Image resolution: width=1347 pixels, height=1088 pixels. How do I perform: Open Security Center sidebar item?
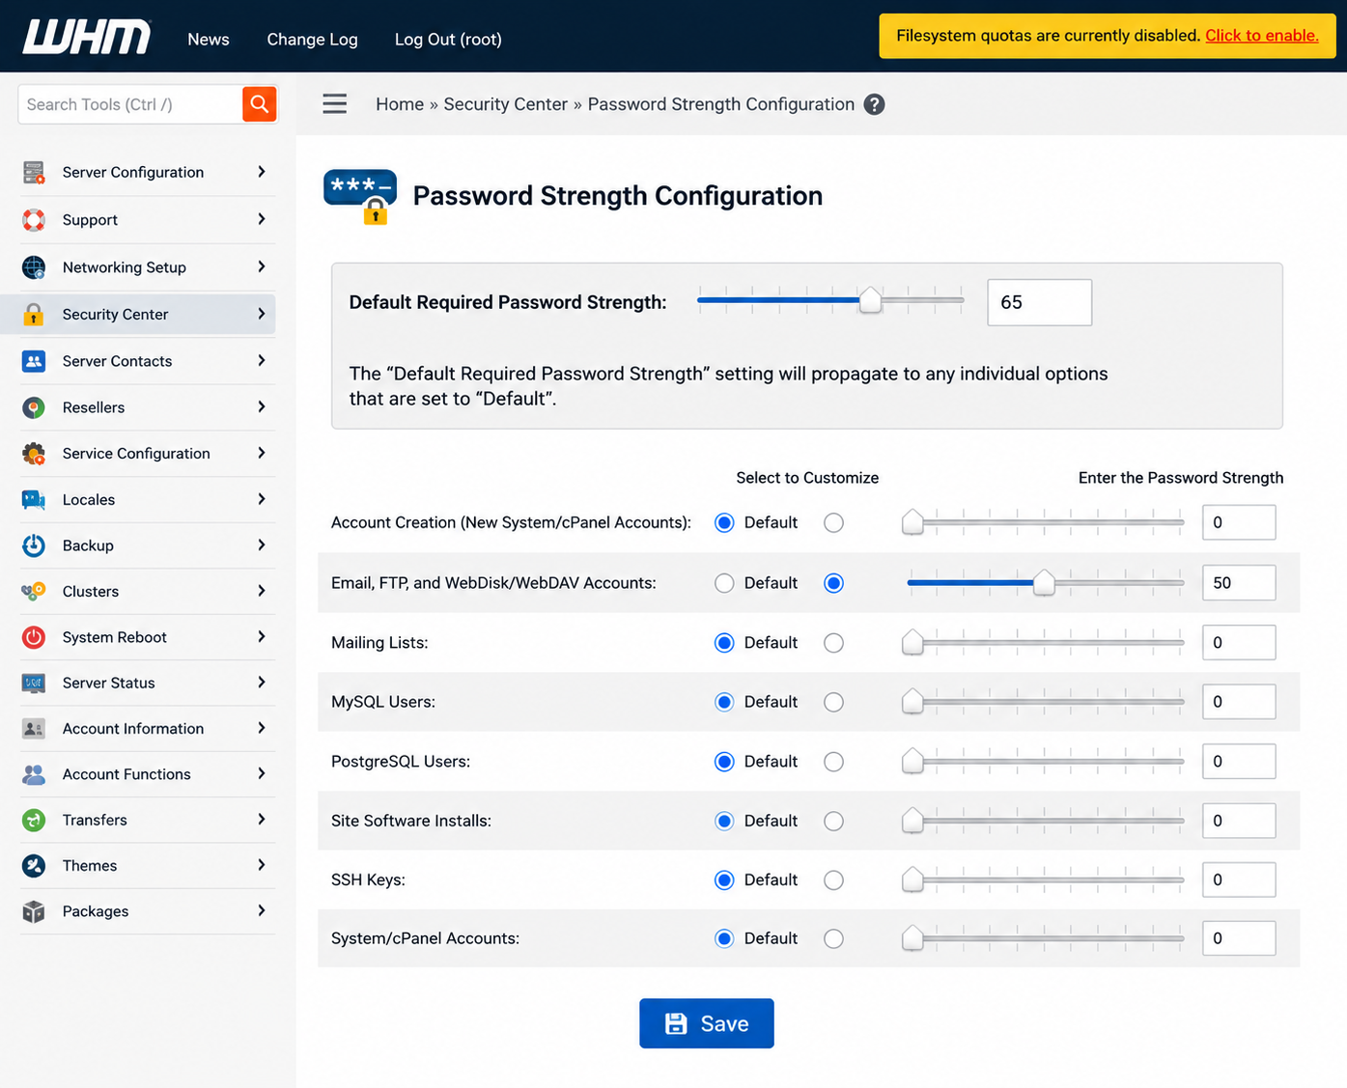[138, 314]
